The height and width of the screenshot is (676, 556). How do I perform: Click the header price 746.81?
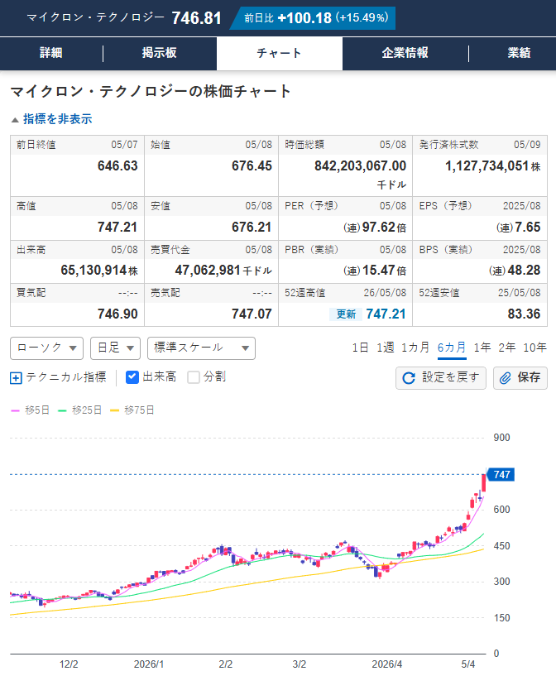pyautogui.click(x=197, y=18)
